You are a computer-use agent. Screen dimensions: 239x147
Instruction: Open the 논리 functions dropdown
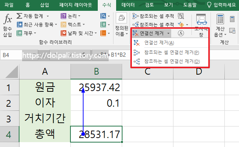70,16
